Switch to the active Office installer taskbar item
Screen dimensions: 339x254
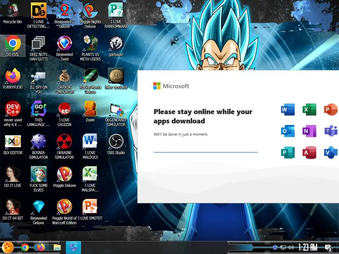coord(73,247)
